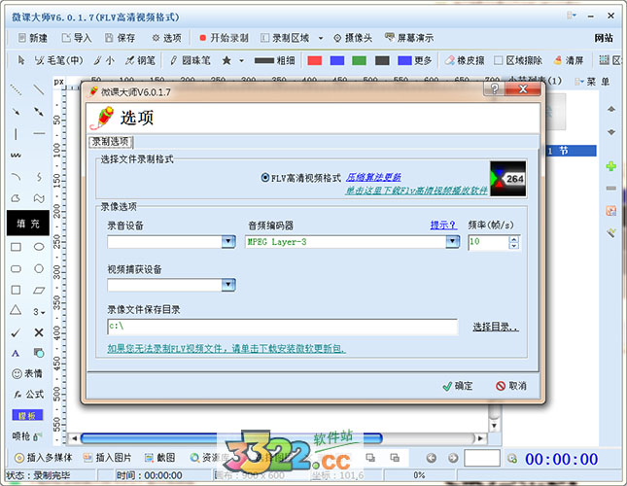Confirm with the 确定 button
The width and height of the screenshot is (627, 486).
click(458, 386)
